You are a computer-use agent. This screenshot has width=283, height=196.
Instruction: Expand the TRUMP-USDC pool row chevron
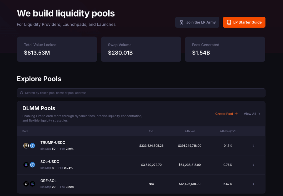(253, 146)
